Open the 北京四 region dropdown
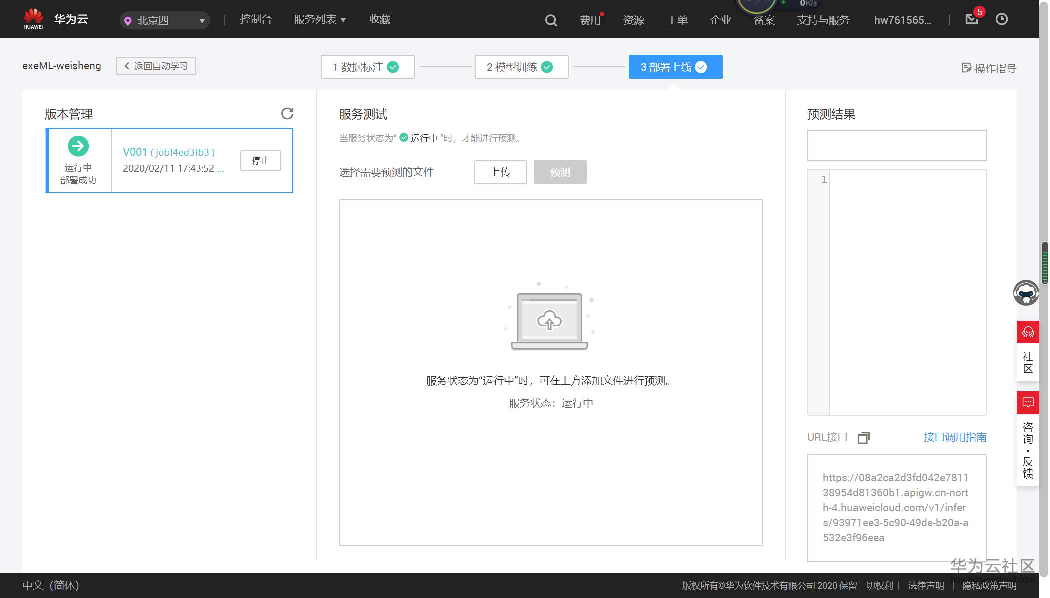 point(164,20)
